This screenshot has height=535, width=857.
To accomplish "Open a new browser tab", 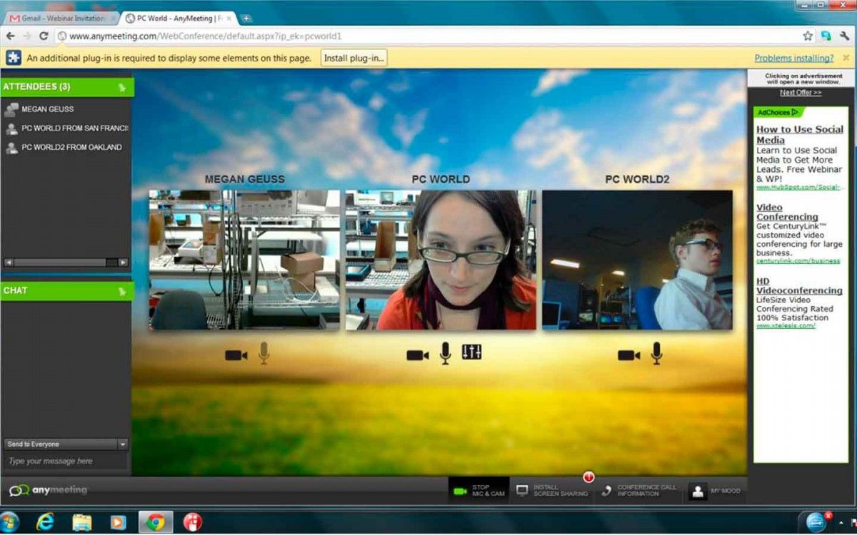I will (246, 18).
